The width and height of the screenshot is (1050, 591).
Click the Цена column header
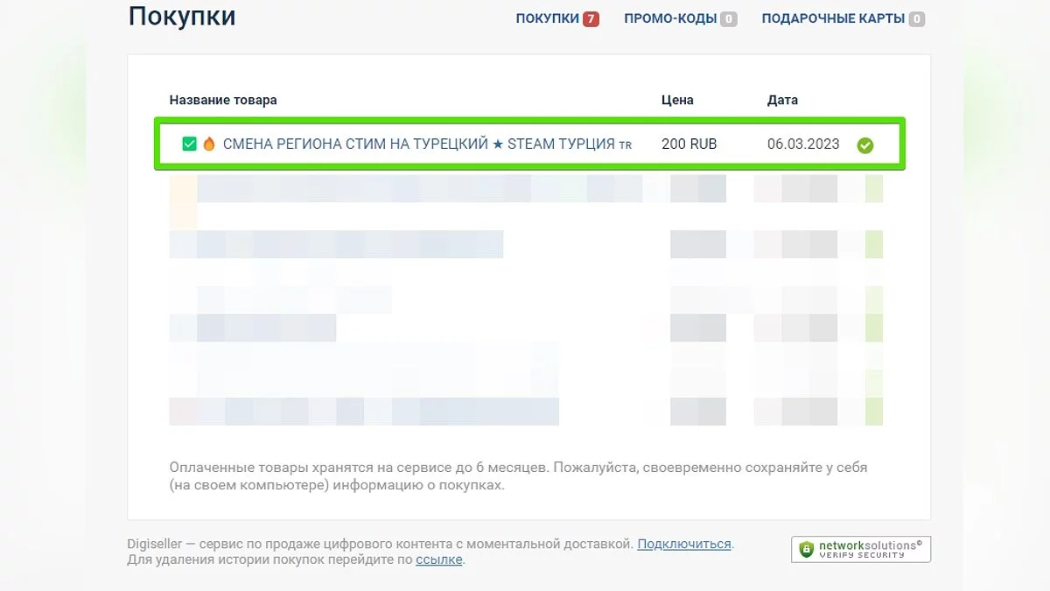pyautogui.click(x=677, y=100)
